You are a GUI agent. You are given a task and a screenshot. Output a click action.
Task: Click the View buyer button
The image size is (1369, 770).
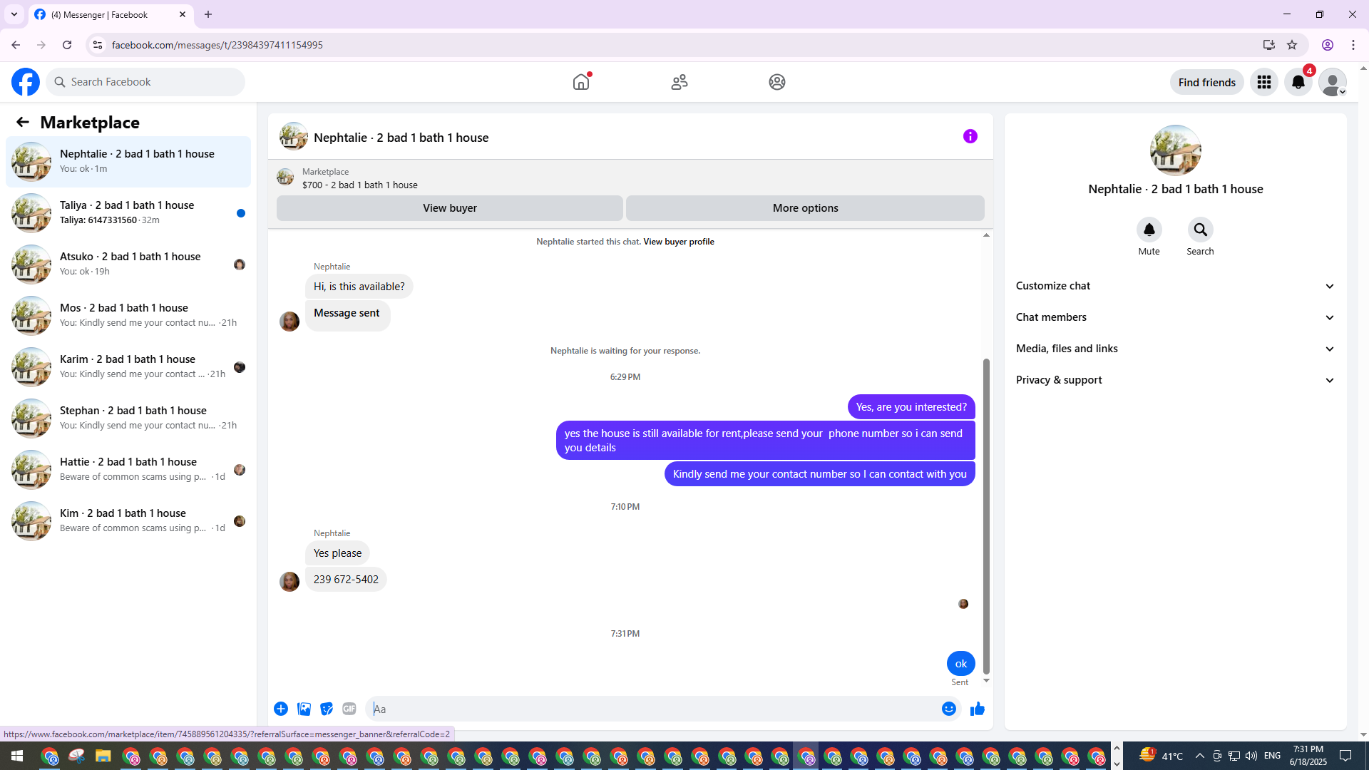[449, 208]
